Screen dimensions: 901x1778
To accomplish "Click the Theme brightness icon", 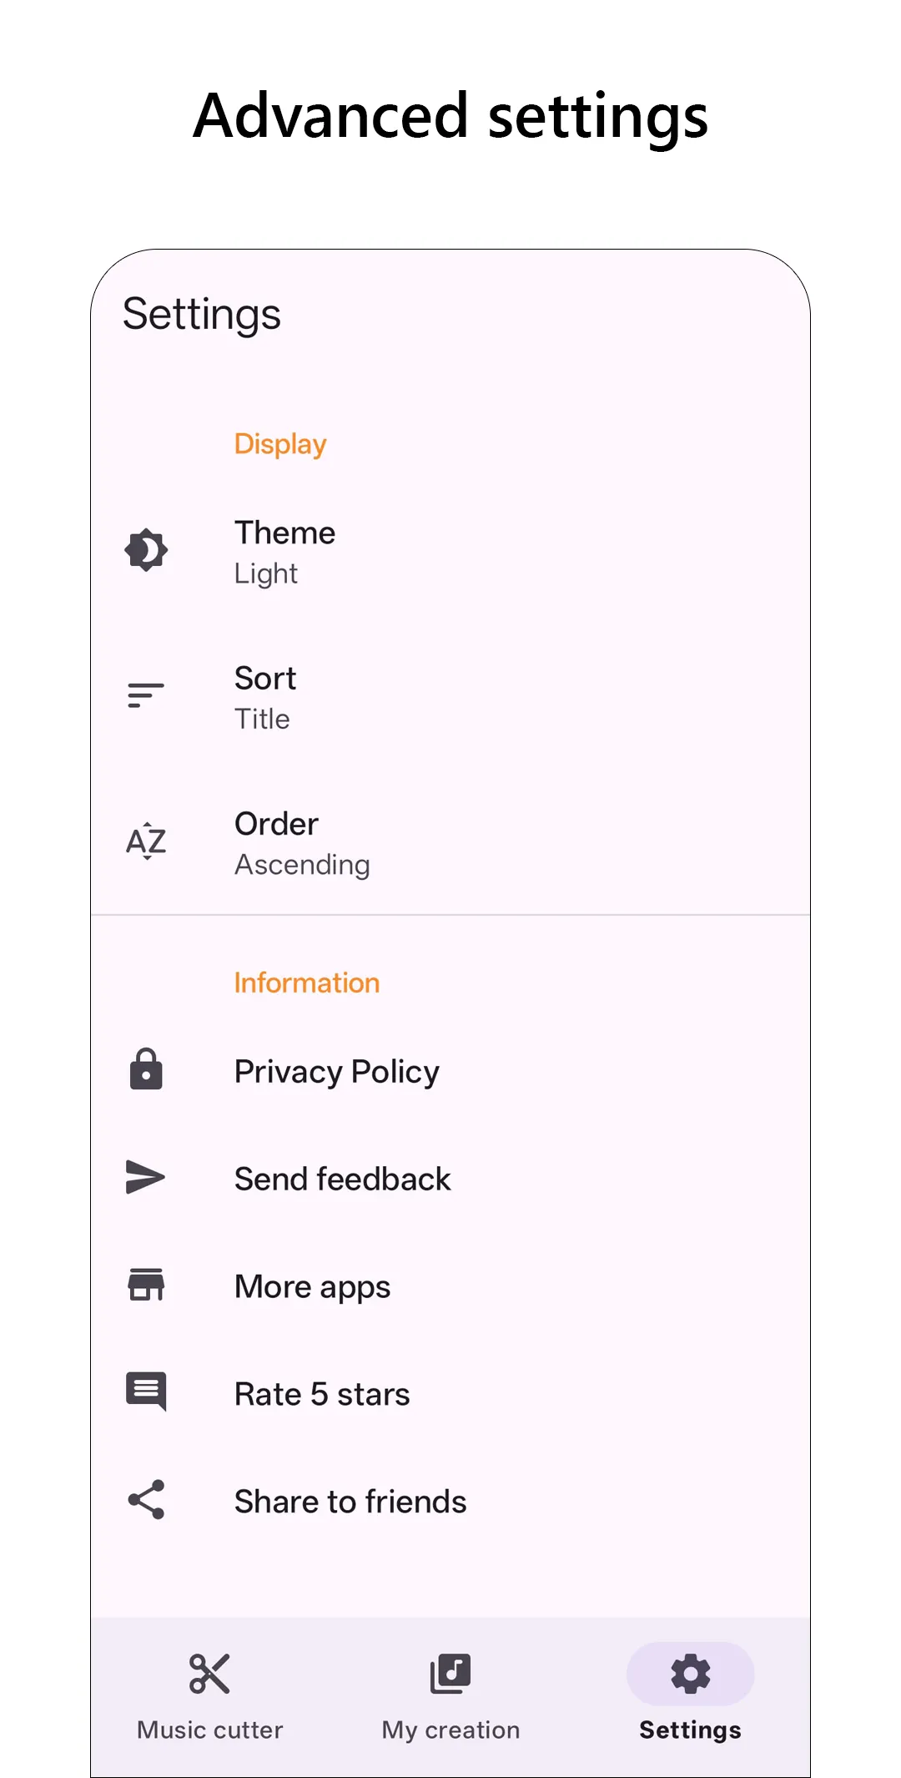I will 146,550.
